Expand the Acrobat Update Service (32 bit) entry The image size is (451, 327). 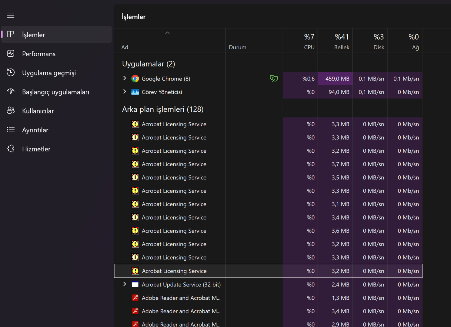click(125, 284)
